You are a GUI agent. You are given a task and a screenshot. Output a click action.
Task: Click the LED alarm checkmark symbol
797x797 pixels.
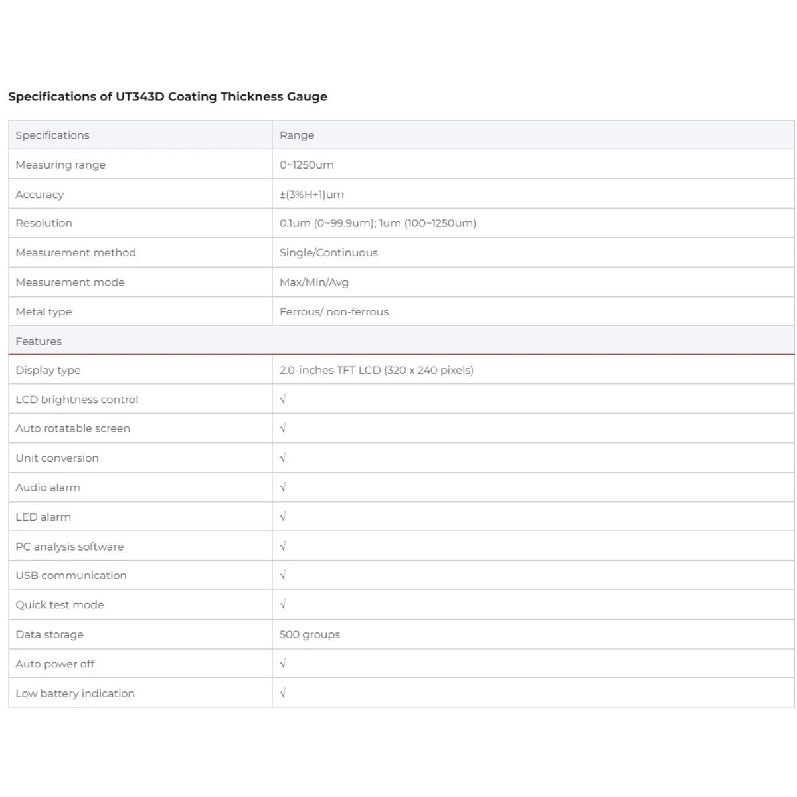pyautogui.click(x=283, y=517)
